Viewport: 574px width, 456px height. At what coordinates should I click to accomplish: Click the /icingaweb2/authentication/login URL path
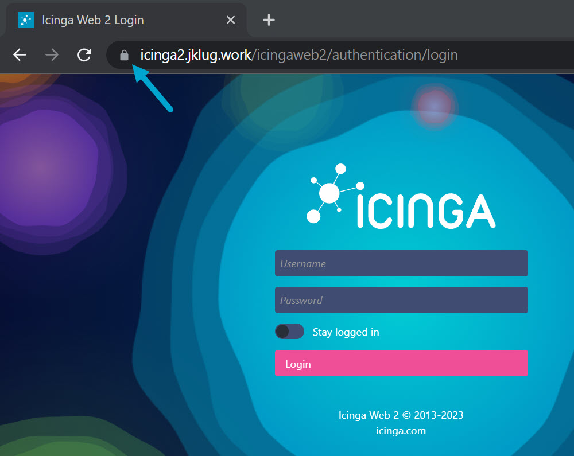coord(355,55)
